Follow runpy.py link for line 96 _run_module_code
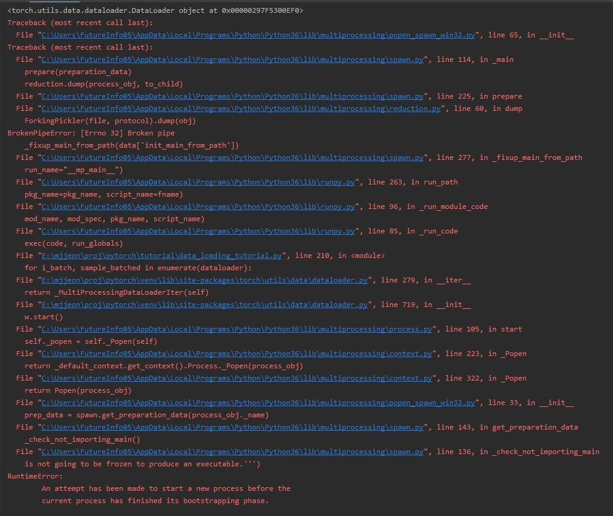 coord(198,207)
